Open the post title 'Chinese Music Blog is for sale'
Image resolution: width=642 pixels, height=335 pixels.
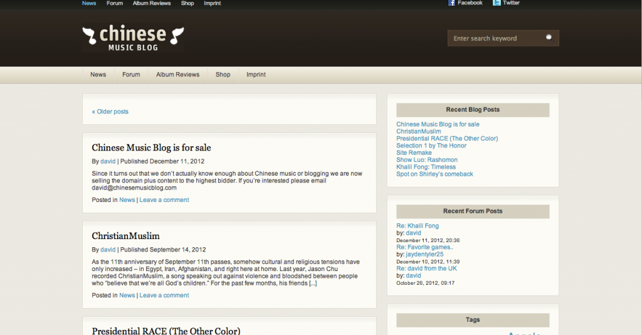tap(152, 148)
